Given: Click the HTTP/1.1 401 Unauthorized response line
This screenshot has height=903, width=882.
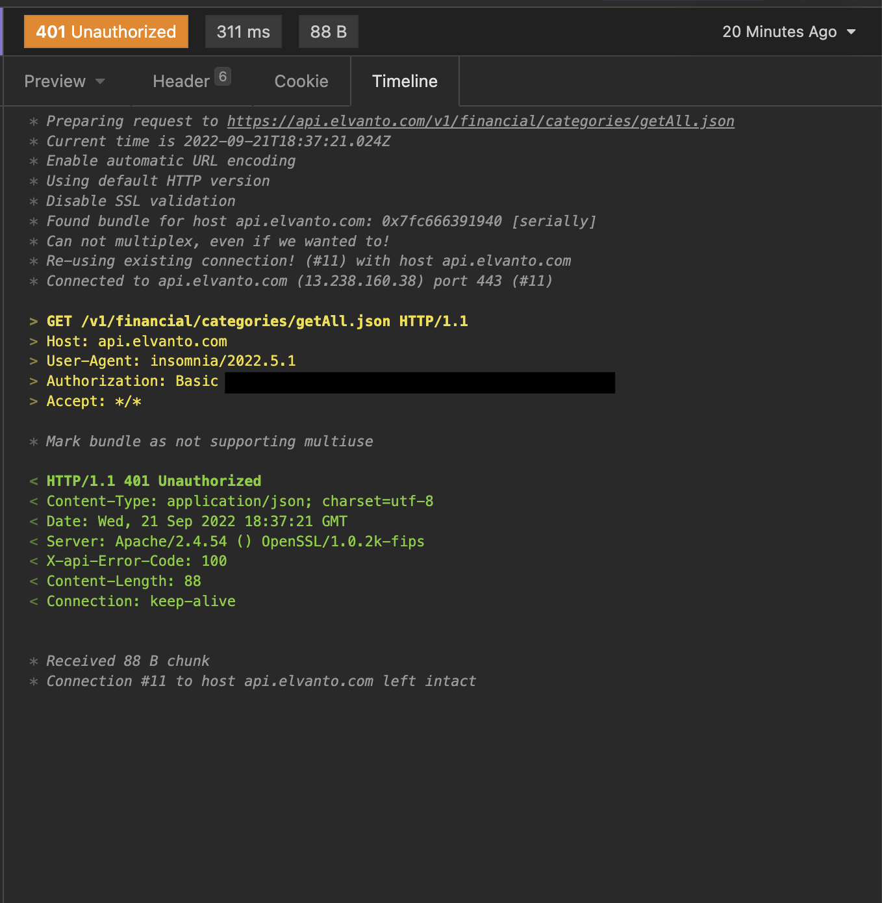Looking at the screenshot, I should click(x=153, y=481).
